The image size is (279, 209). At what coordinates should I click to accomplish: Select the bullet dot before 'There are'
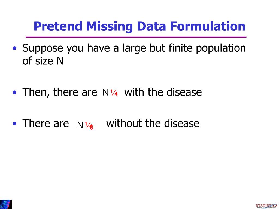tap(15, 124)
